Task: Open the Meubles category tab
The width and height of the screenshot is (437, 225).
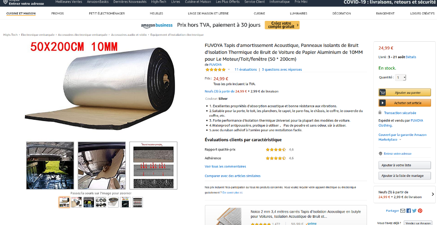Action: tap(156, 13)
